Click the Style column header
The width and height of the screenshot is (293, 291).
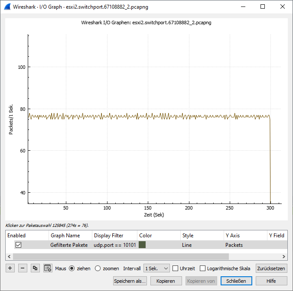click(x=202, y=236)
